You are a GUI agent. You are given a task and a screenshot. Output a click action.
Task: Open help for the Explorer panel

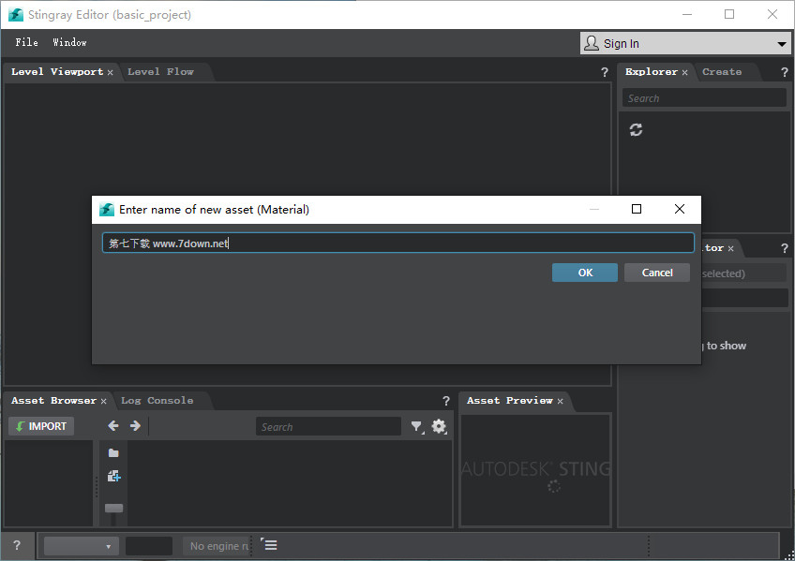click(785, 72)
